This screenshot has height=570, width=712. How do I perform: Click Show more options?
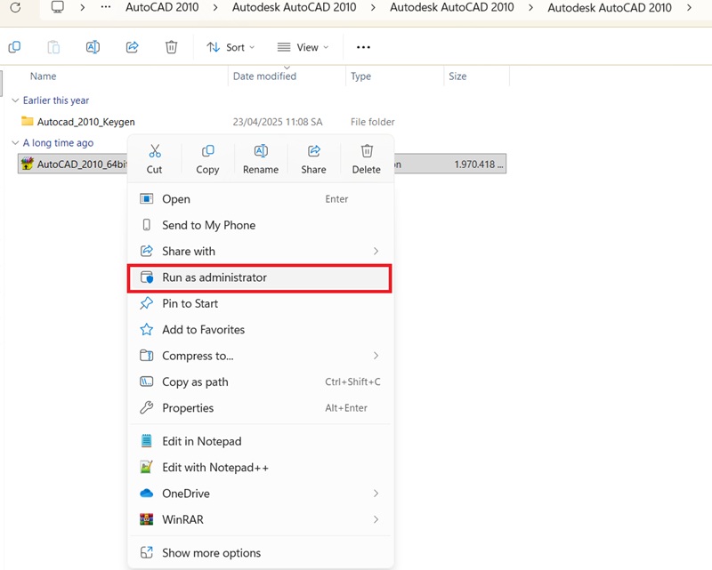point(211,553)
